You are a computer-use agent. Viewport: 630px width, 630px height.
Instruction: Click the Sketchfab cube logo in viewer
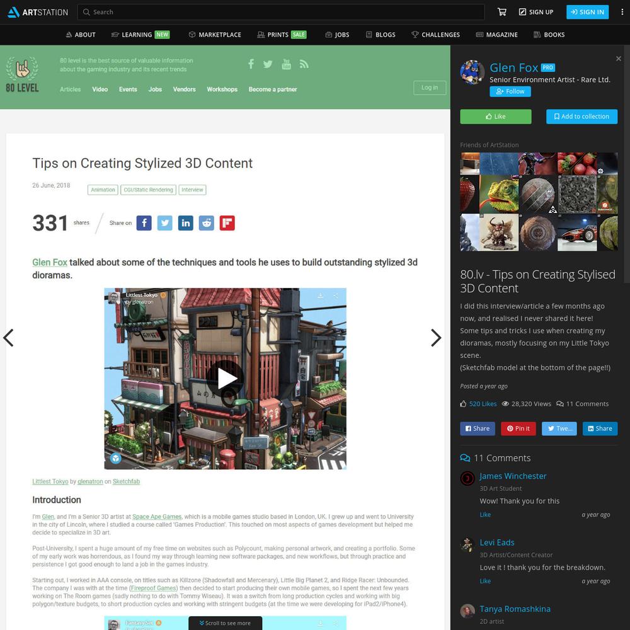tap(116, 458)
